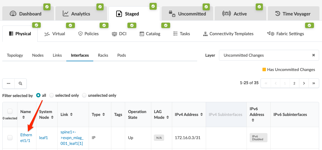This screenshot has width=322, height=150.
Task: Open the Layer dropdown field
Action: (x=265, y=55)
